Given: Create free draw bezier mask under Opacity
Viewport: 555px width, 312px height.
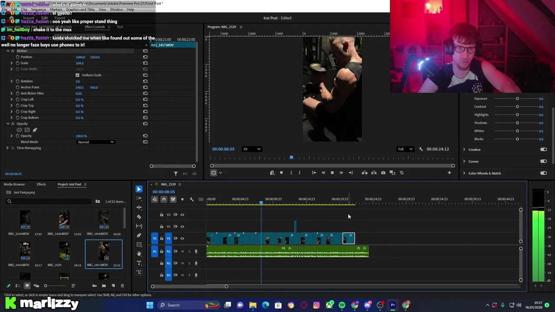Looking at the screenshot, I should click(35, 130).
